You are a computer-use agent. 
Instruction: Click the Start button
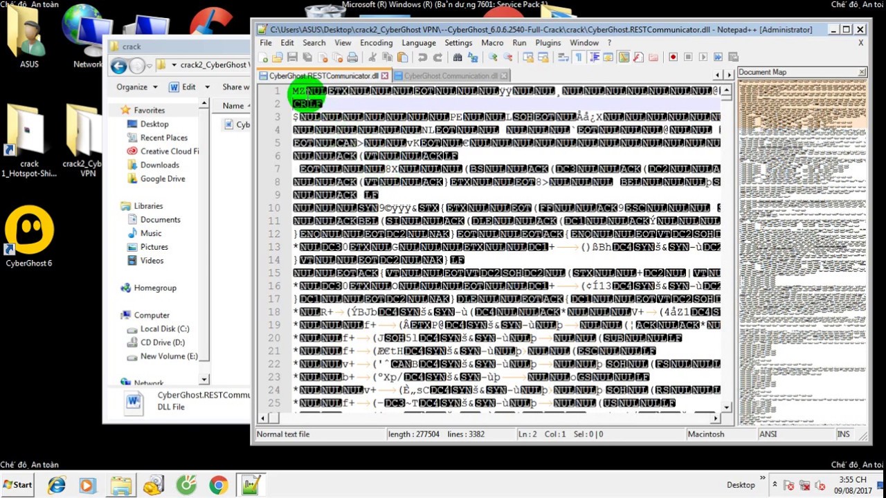click(x=17, y=485)
